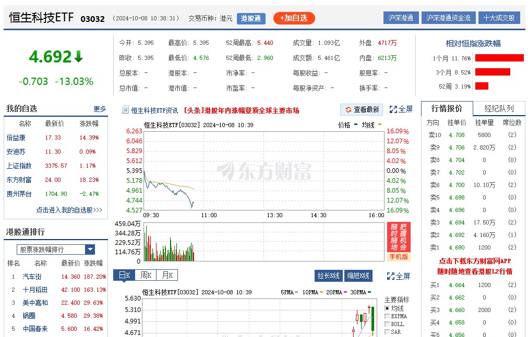Open the 股票涨跌幅排行 ranking dropdown
The height and width of the screenshot is (337, 528).
click(x=90, y=249)
